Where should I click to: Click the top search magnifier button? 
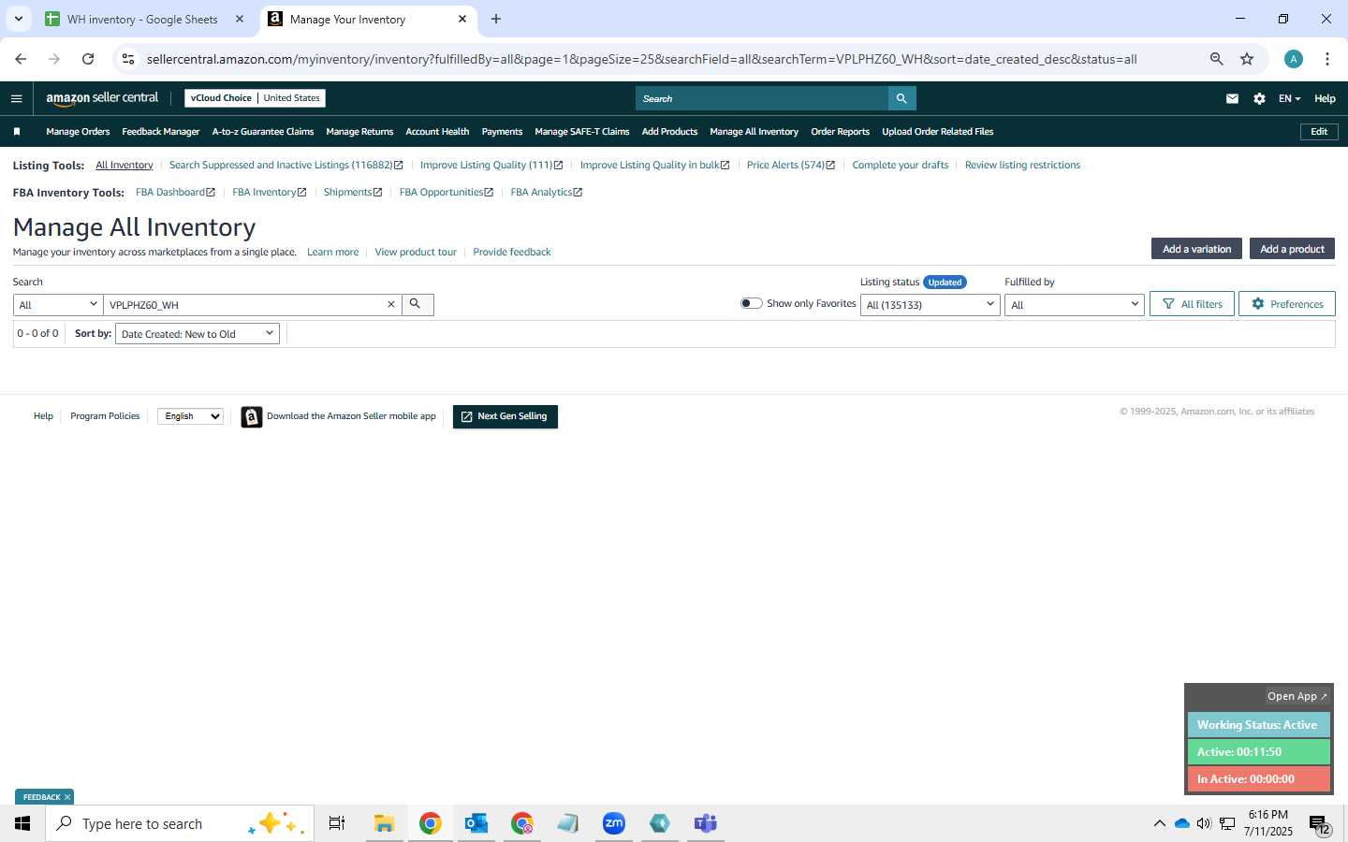tap(901, 98)
